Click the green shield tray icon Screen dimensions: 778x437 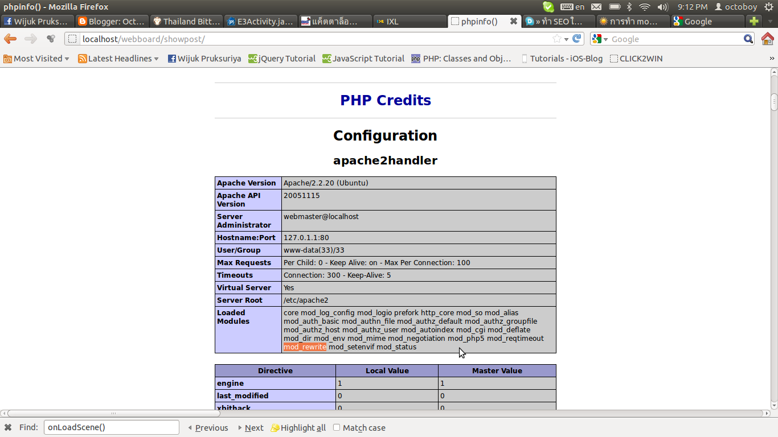[x=548, y=7]
